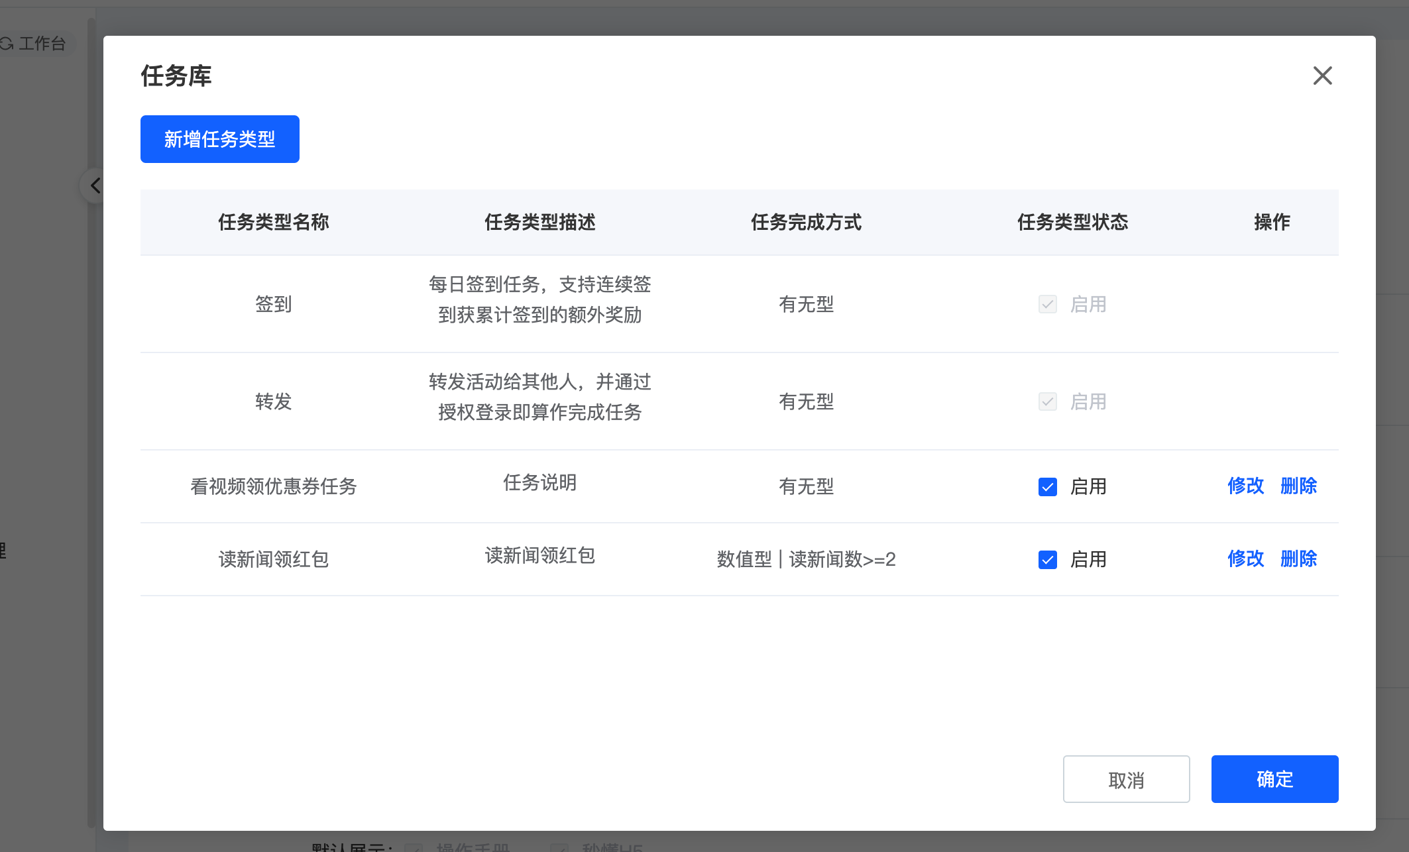This screenshot has width=1409, height=852.
Task: Toggle 启用 checkbox for 转发 row
Action: pos(1047,401)
